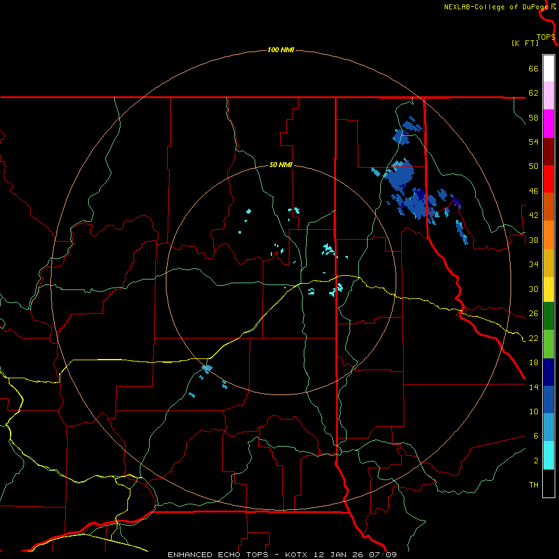559x559 pixels.
Task: Click the [K FT] units label
Action: pyautogui.click(x=525, y=43)
